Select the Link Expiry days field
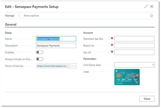161x108 pixels. (134, 65)
